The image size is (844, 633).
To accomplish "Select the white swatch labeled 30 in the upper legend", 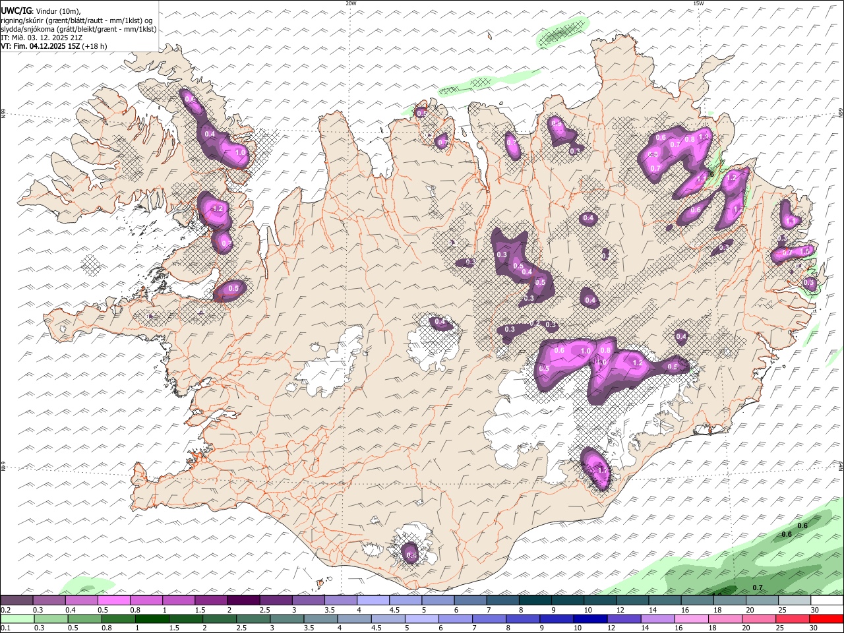I will pyautogui.click(x=826, y=601).
